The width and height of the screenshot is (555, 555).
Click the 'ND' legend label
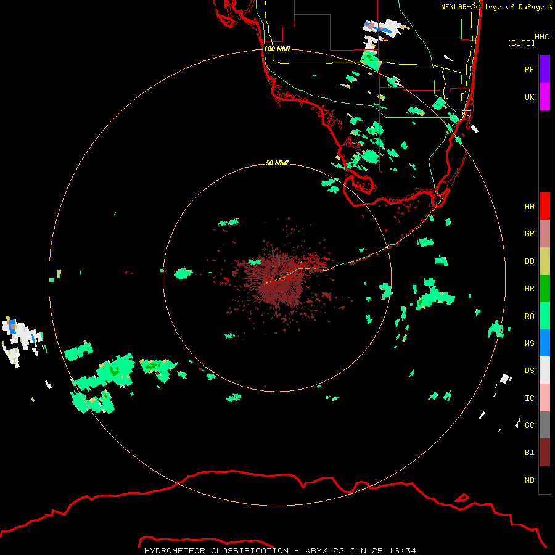pos(529,480)
